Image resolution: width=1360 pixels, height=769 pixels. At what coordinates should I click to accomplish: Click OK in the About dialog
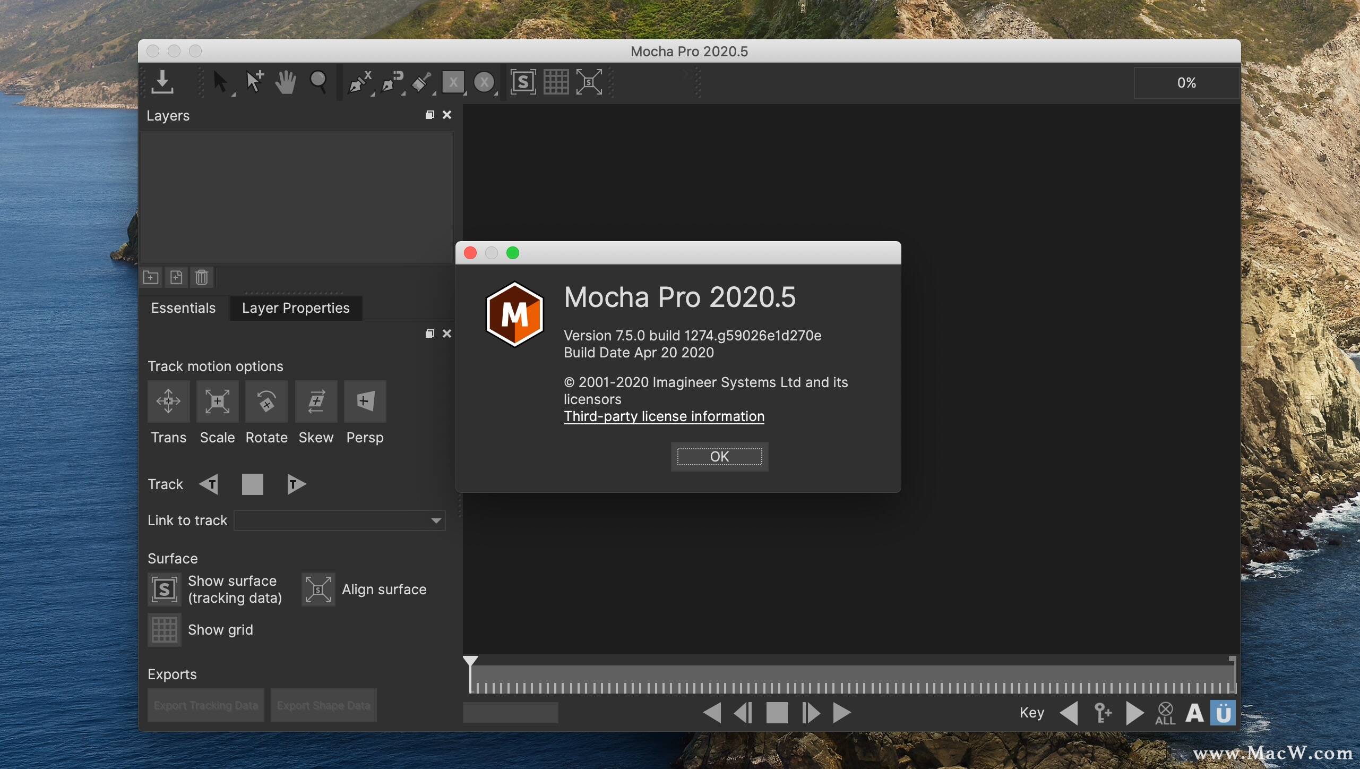pos(719,457)
